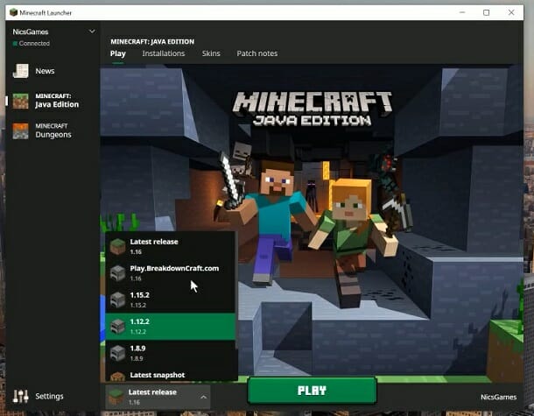534x416 pixels.
Task: Choose the Latest release grass block entry
Action: click(x=170, y=246)
